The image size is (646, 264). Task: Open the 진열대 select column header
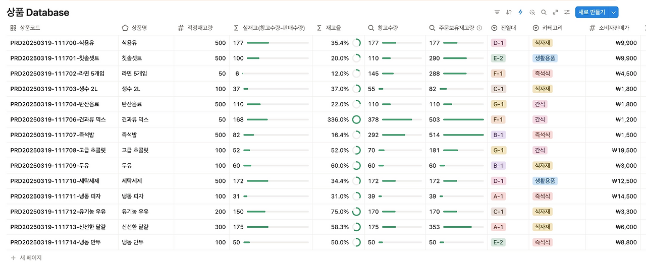pyautogui.click(x=508, y=28)
